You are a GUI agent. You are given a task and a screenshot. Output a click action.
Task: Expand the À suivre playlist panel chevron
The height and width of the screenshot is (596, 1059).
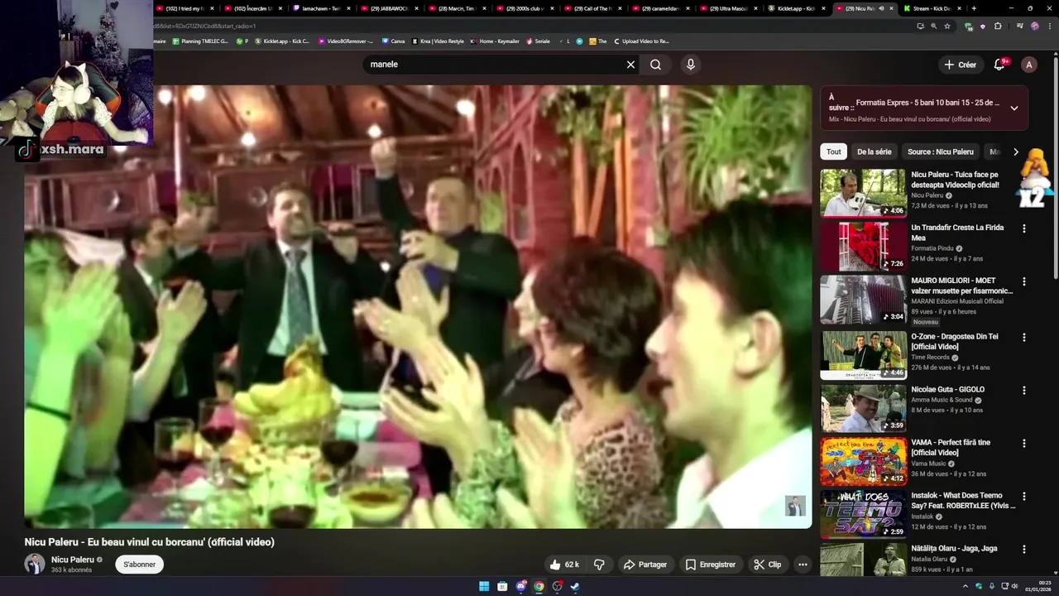[x=1013, y=108]
